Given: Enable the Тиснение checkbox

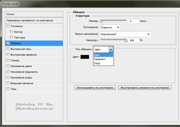Looking at the screenshot, I should tap(8, 26).
